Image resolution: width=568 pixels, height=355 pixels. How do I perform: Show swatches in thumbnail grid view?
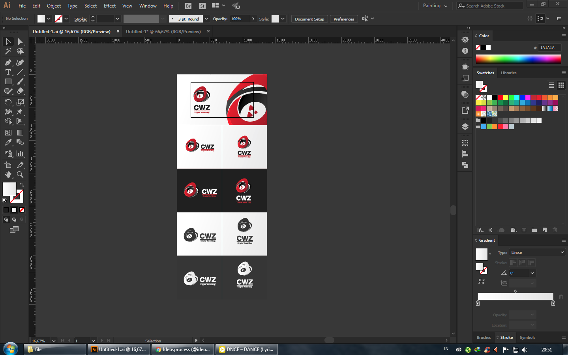click(x=561, y=85)
